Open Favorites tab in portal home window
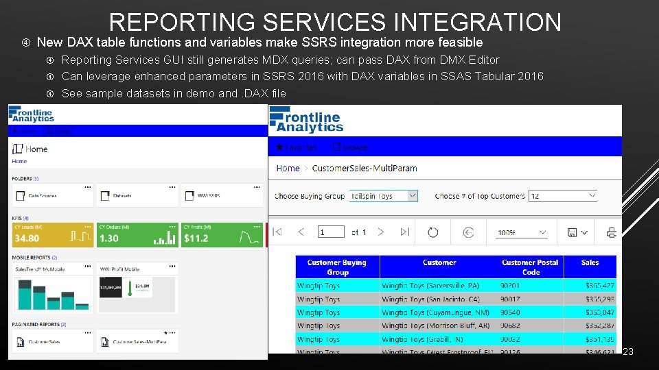Screen dimensions: 659x370 (x=25, y=131)
